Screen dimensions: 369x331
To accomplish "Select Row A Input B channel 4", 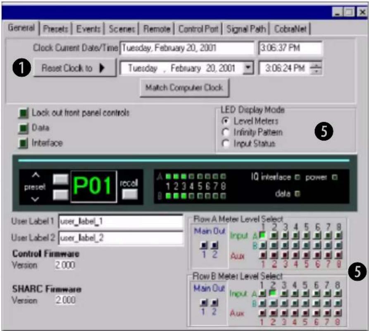I will click(x=295, y=245).
